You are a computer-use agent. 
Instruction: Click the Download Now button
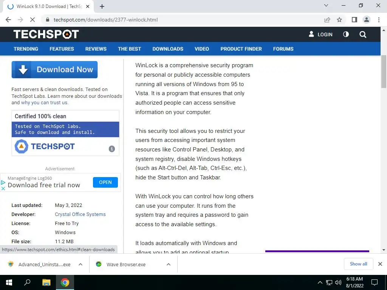coord(54,69)
